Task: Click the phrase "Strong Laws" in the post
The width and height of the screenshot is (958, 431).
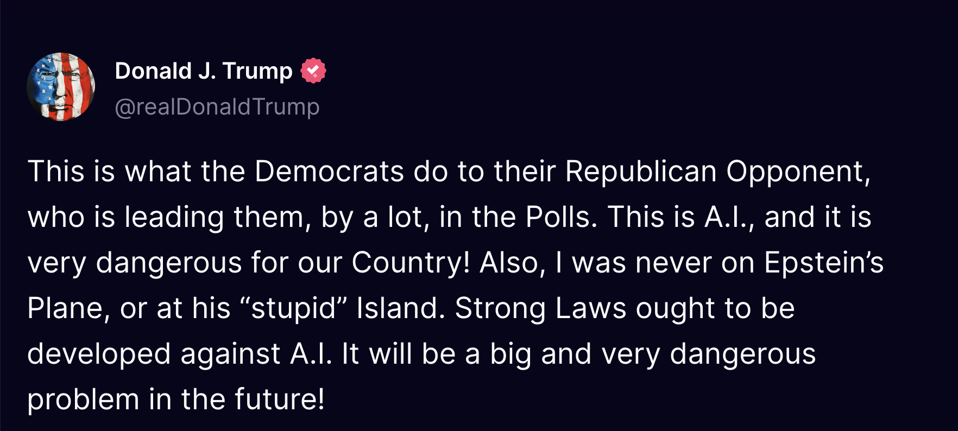Action: click(541, 308)
